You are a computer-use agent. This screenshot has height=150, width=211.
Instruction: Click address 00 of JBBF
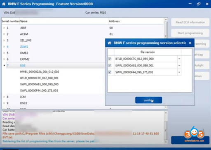point(111,28)
